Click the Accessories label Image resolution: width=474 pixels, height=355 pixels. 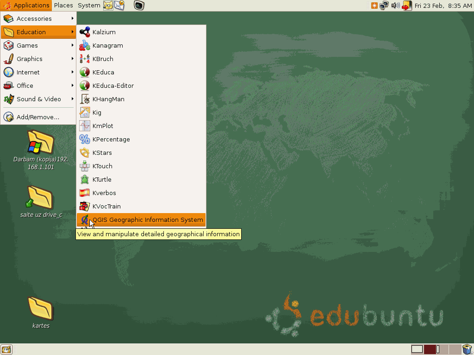click(34, 18)
